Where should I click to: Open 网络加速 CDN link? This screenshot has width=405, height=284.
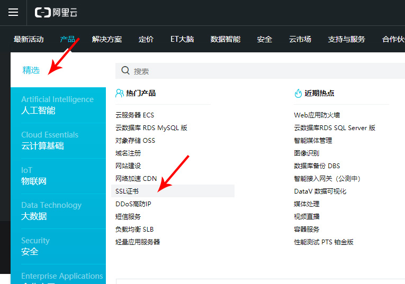tap(136, 179)
